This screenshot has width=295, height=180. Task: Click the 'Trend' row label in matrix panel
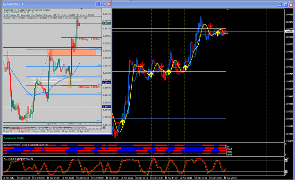tap(229, 149)
